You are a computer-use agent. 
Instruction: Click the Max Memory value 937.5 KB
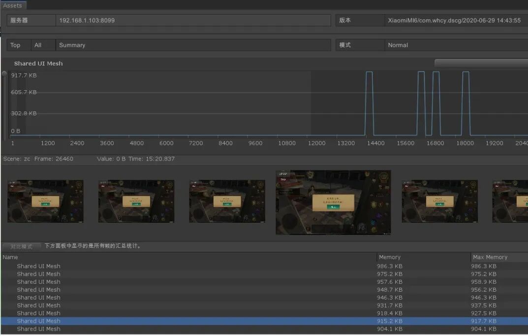pyautogui.click(x=484, y=305)
